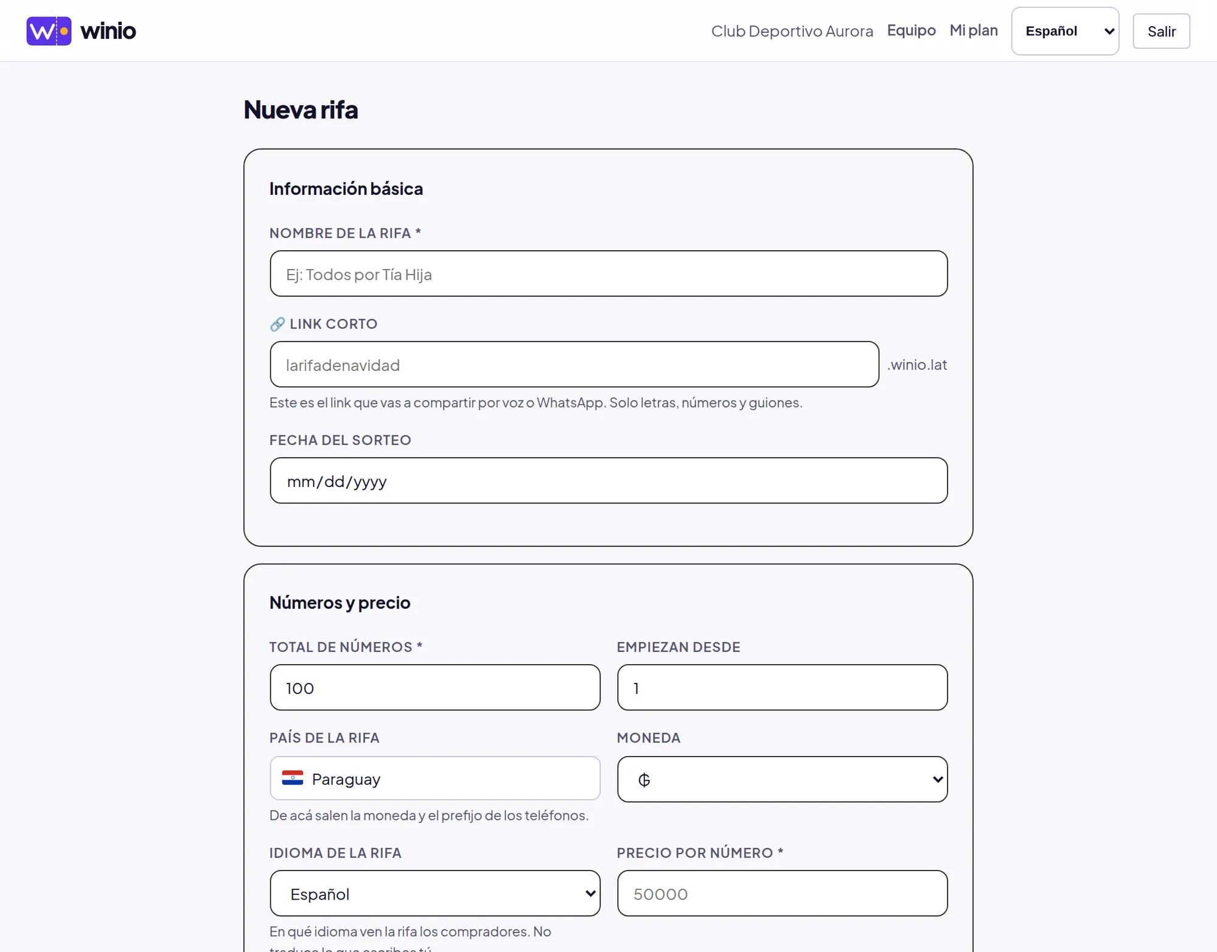Go to Mi plan page
Screen dimensions: 1217x952
[x=974, y=30]
